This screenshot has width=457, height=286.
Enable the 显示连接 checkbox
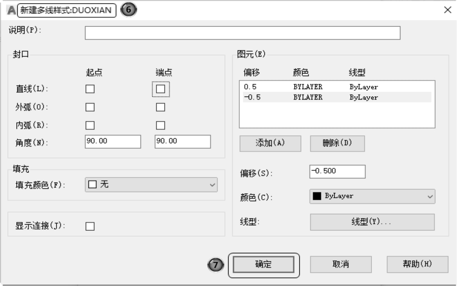[90, 226]
